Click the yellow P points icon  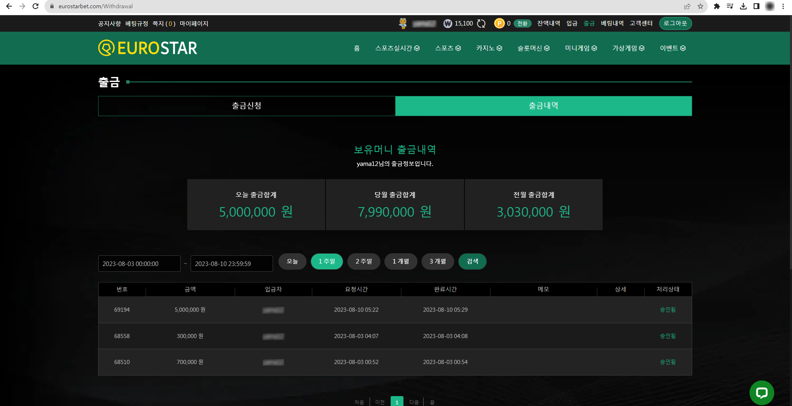click(x=500, y=23)
